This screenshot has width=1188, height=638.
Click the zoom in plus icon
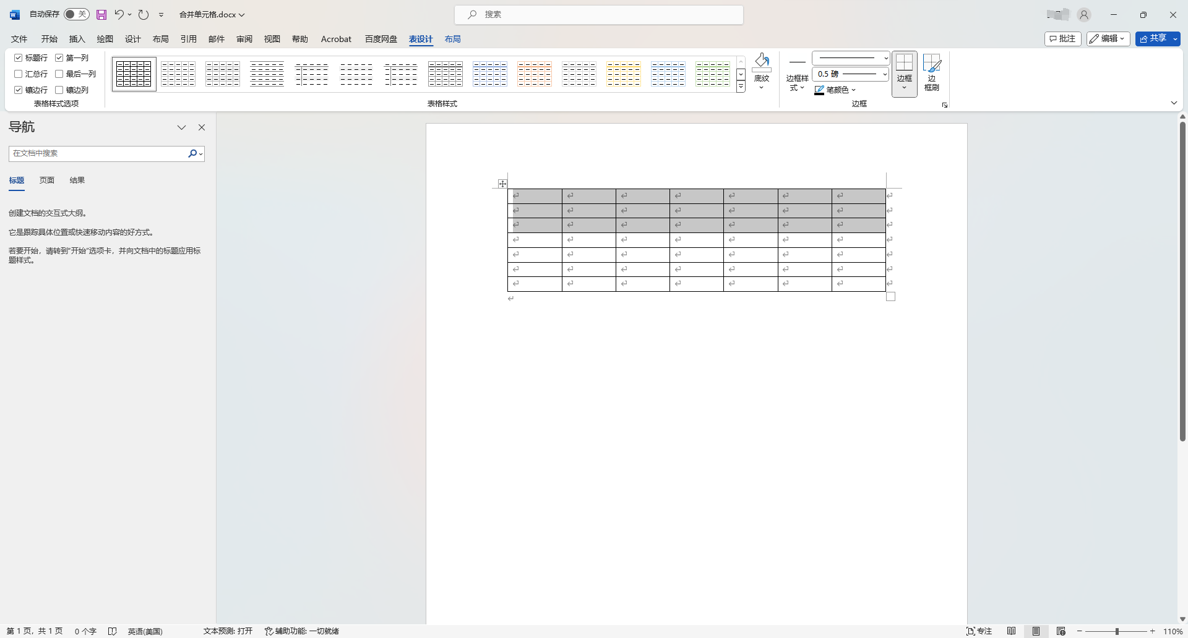tap(1153, 631)
